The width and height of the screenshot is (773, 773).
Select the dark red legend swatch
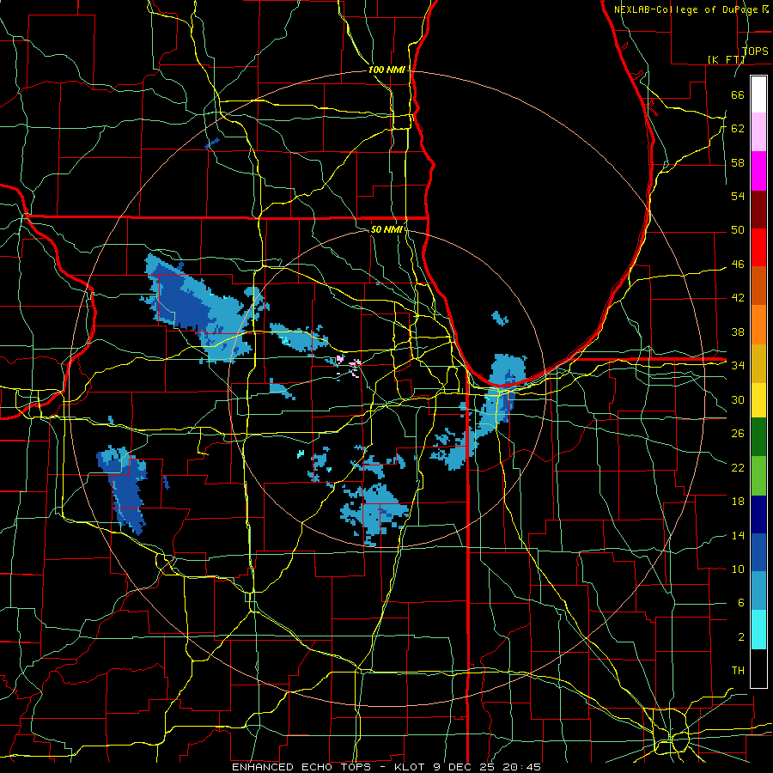(758, 210)
